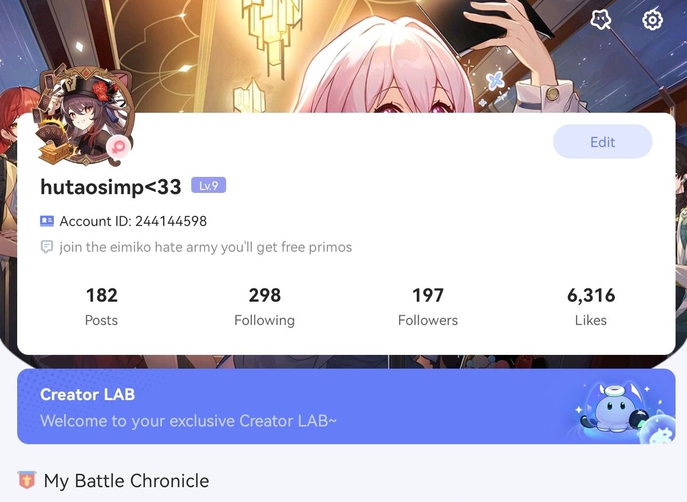This screenshot has height=502, width=687.
Task: Open the settings gear icon
Action: (x=653, y=21)
